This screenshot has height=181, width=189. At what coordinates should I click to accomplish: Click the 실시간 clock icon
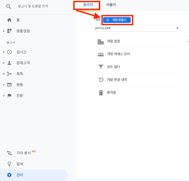click(x=9, y=52)
